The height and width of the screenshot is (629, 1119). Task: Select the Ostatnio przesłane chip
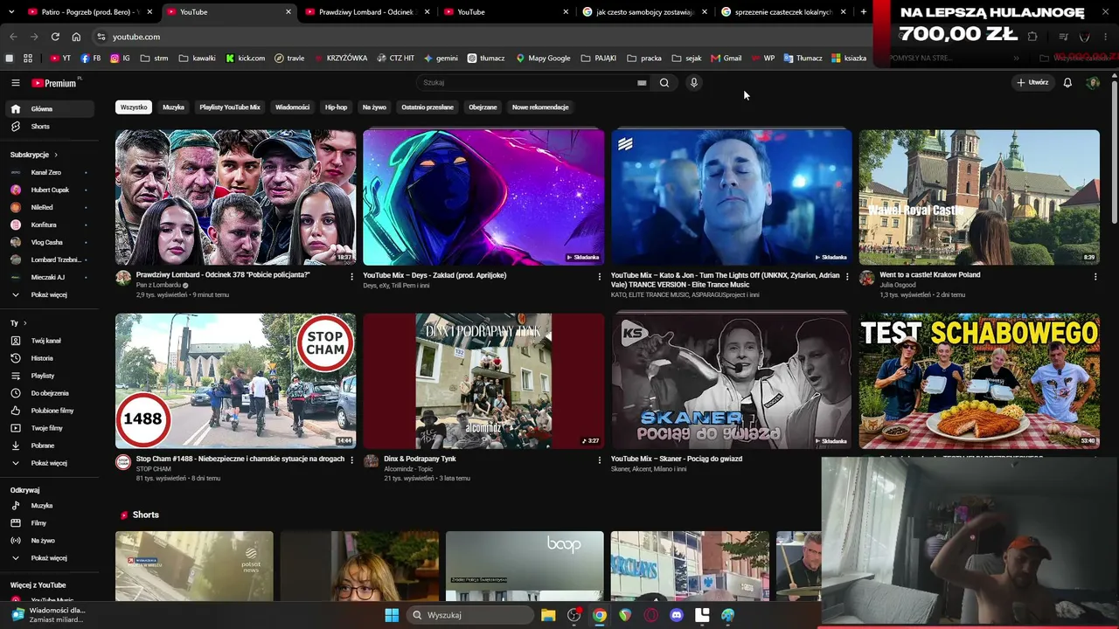pos(427,107)
